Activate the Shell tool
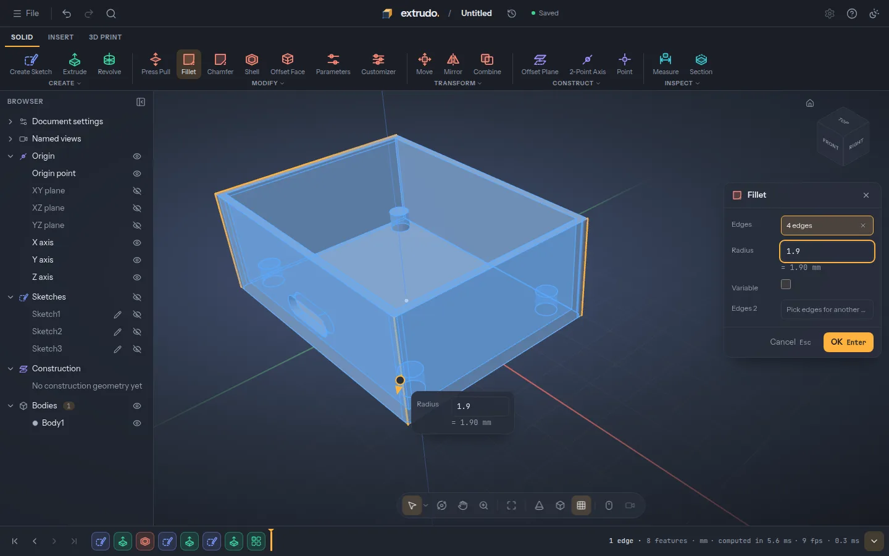 252,64
